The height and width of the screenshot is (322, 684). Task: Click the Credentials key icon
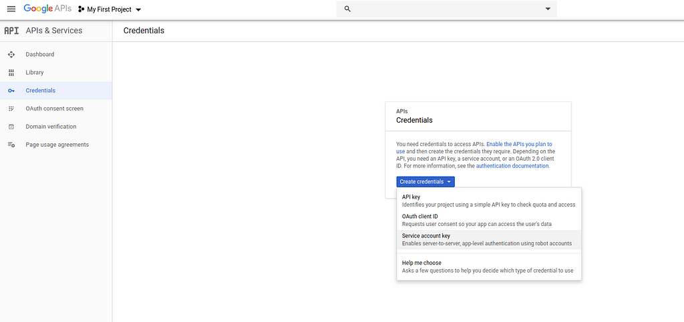pyautogui.click(x=11, y=91)
